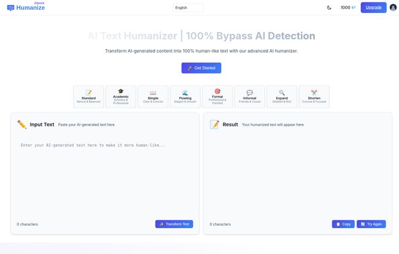Open the user profile avatar
Image resolution: width=399 pixels, height=254 pixels.
click(x=393, y=7)
